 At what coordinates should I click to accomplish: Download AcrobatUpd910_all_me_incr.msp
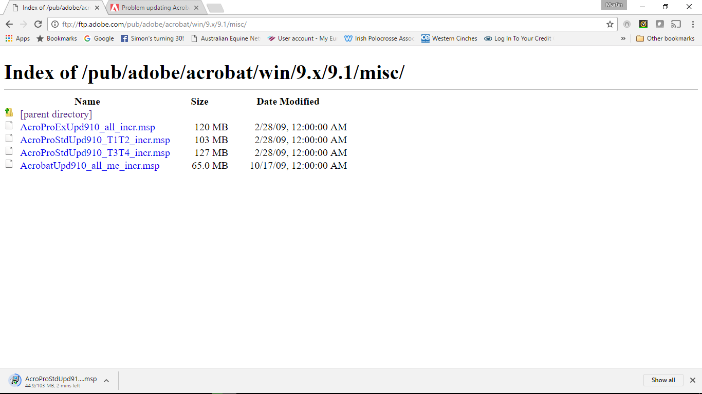click(x=90, y=166)
